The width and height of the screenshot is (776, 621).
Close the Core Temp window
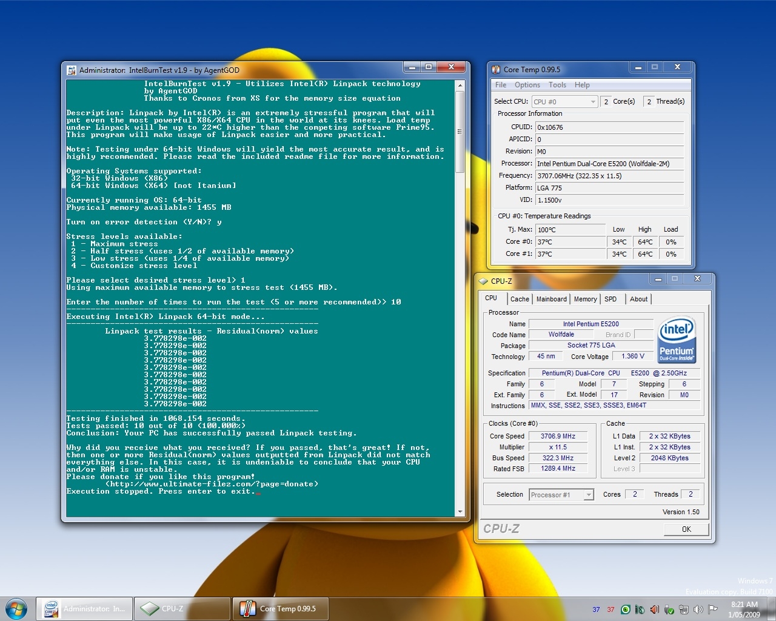click(677, 67)
